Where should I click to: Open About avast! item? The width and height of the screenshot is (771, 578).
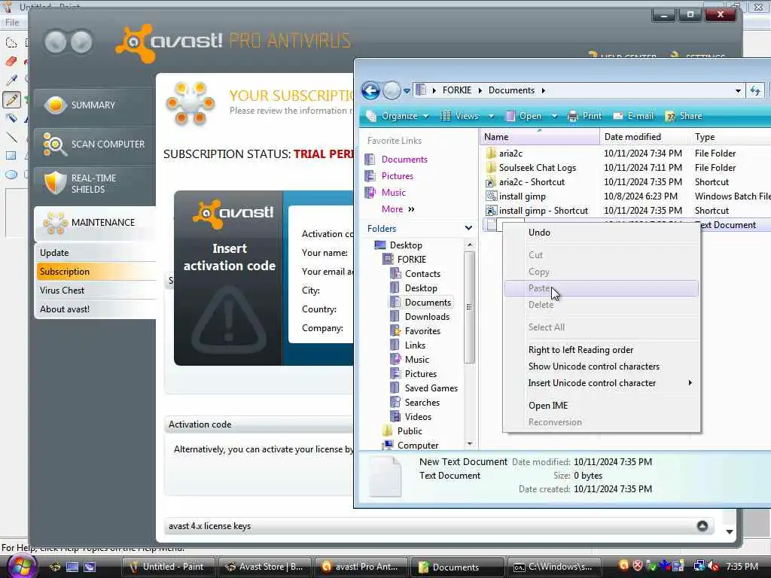(96, 309)
